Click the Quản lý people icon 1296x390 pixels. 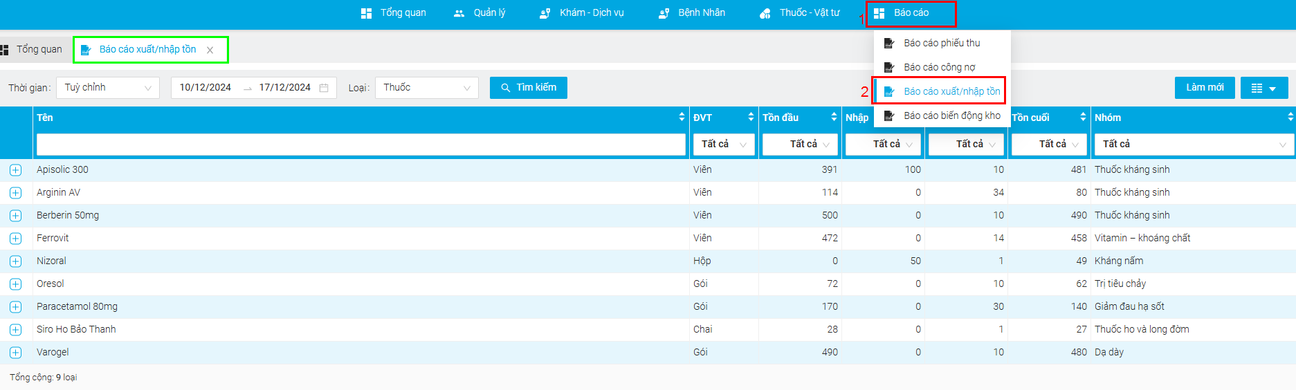[459, 13]
